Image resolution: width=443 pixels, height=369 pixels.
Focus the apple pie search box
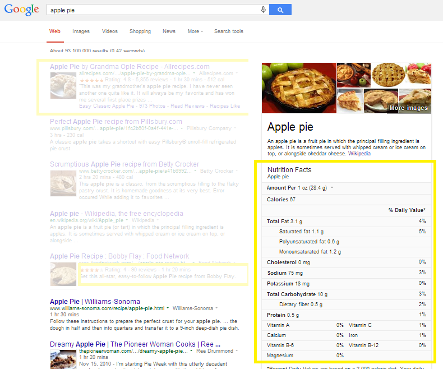pos(151,10)
